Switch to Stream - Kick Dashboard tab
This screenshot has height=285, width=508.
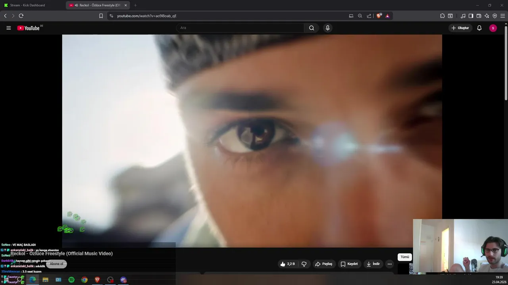tap(32, 5)
